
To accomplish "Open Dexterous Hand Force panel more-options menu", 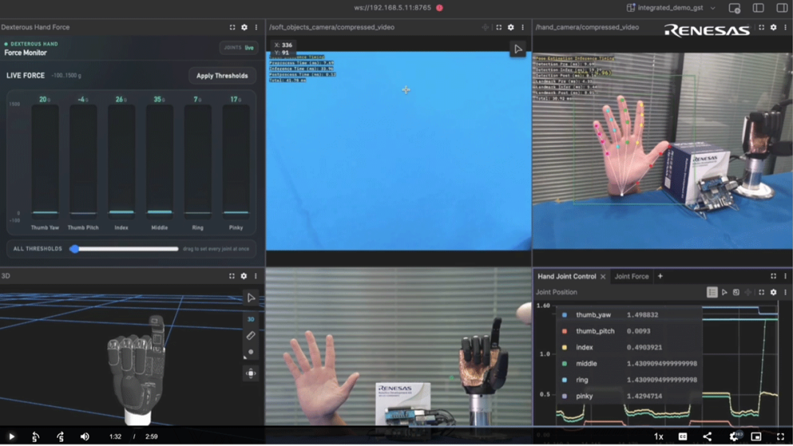I will coord(256,27).
